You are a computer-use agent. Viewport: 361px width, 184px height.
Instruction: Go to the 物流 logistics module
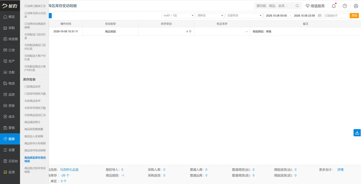point(10,83)
